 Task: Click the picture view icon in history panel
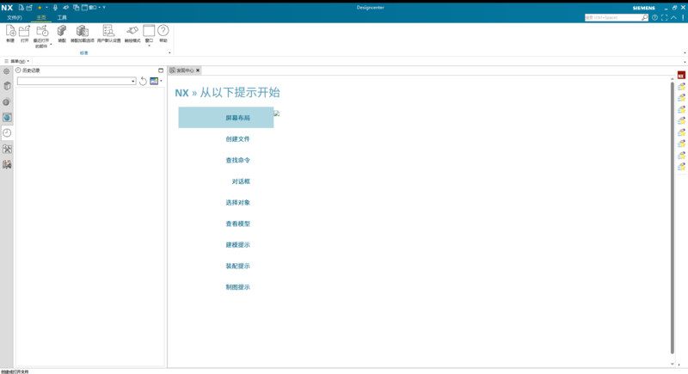tap(154, 81)
